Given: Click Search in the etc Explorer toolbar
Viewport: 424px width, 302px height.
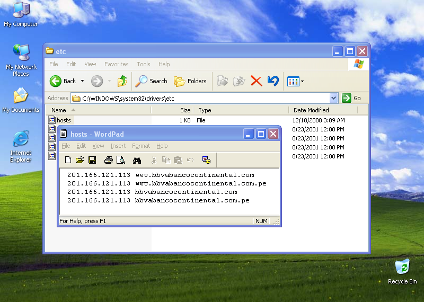Looking at the screenshot, I should click(151, 81).
